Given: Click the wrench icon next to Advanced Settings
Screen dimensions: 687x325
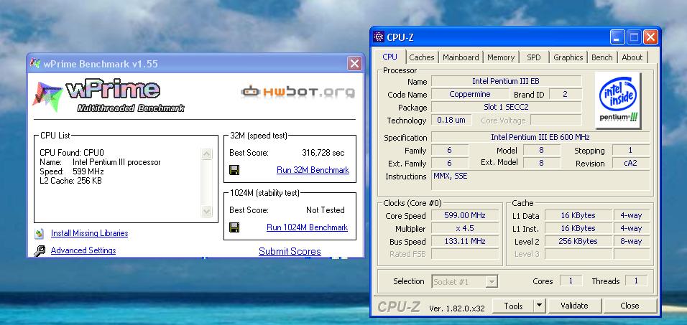Looking at the screenshot, I should point(40,250).
